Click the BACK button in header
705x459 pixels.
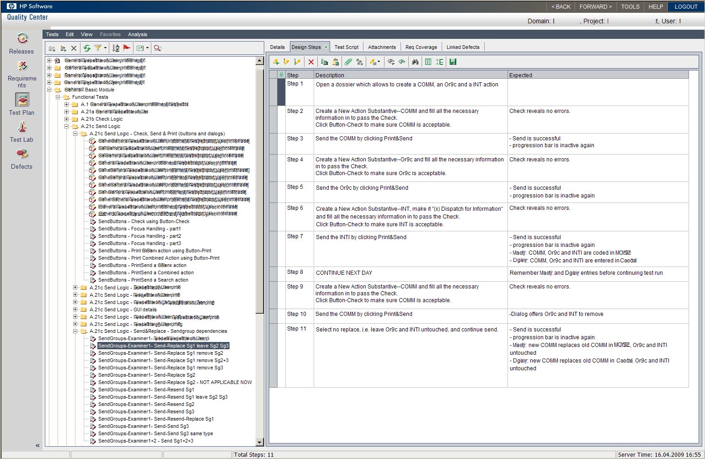point(561,6)
